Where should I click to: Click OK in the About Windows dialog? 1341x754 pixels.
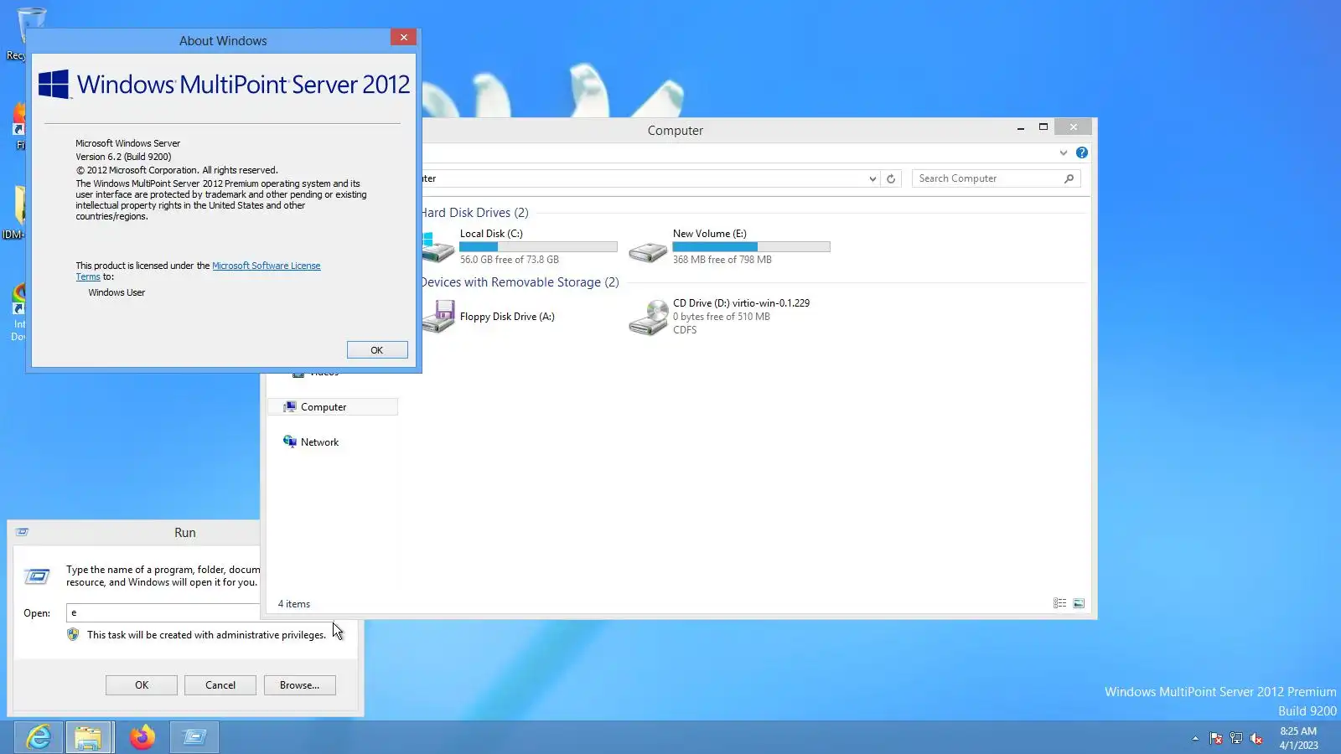(377, 350)
